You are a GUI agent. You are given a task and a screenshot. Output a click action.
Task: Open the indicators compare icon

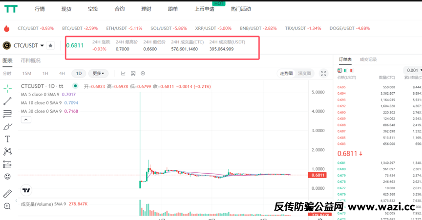pos(133,74)
